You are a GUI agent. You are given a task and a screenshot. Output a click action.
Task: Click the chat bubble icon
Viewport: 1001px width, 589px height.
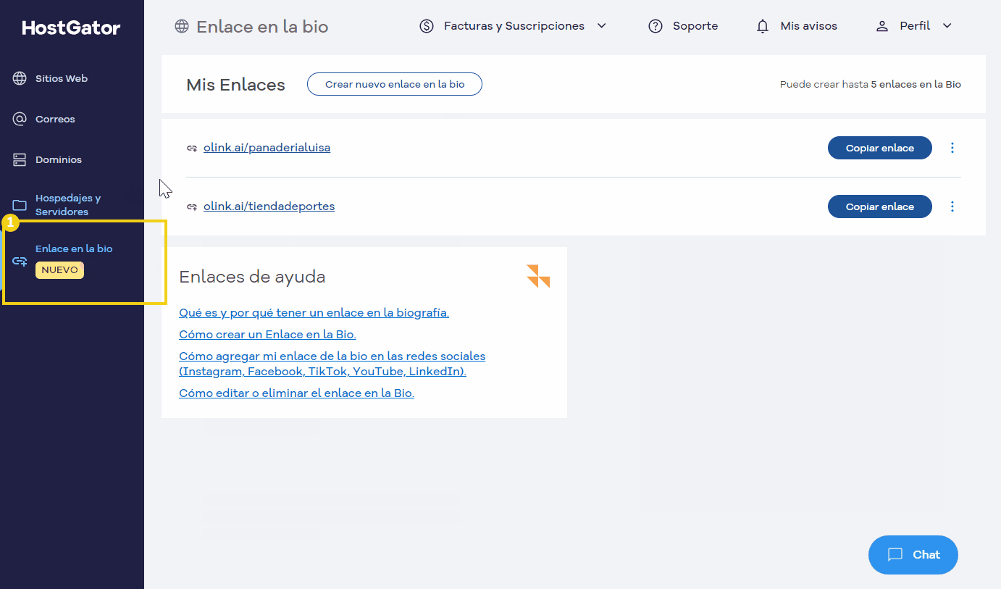(x=895, y=555)
